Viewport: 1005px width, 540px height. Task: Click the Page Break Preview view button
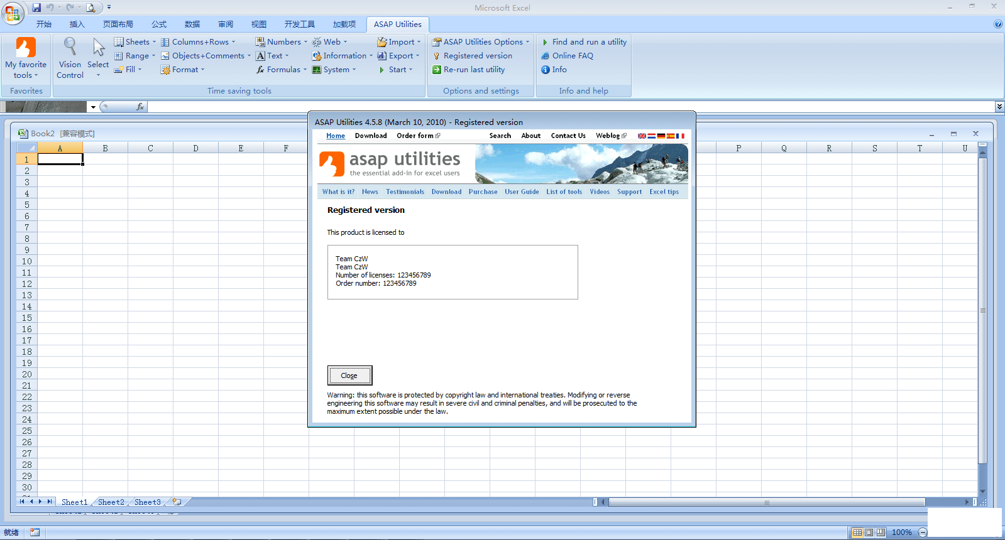click(881, 532)
